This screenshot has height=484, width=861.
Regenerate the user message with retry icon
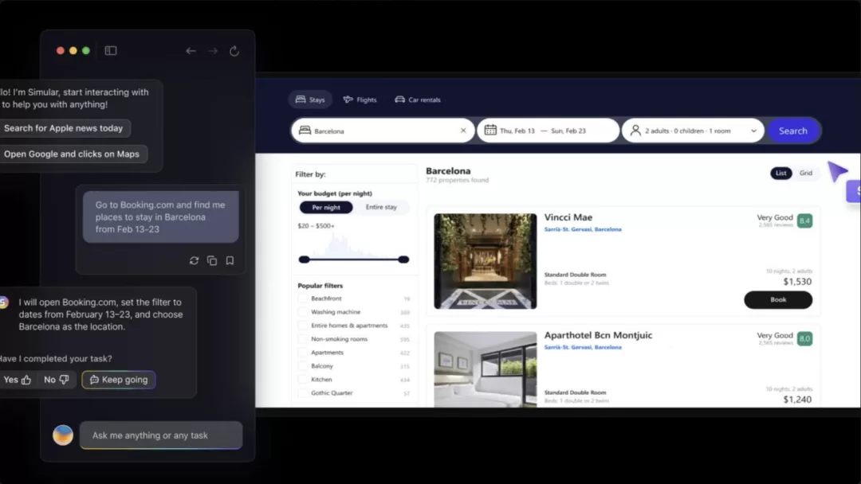(194, 260)
